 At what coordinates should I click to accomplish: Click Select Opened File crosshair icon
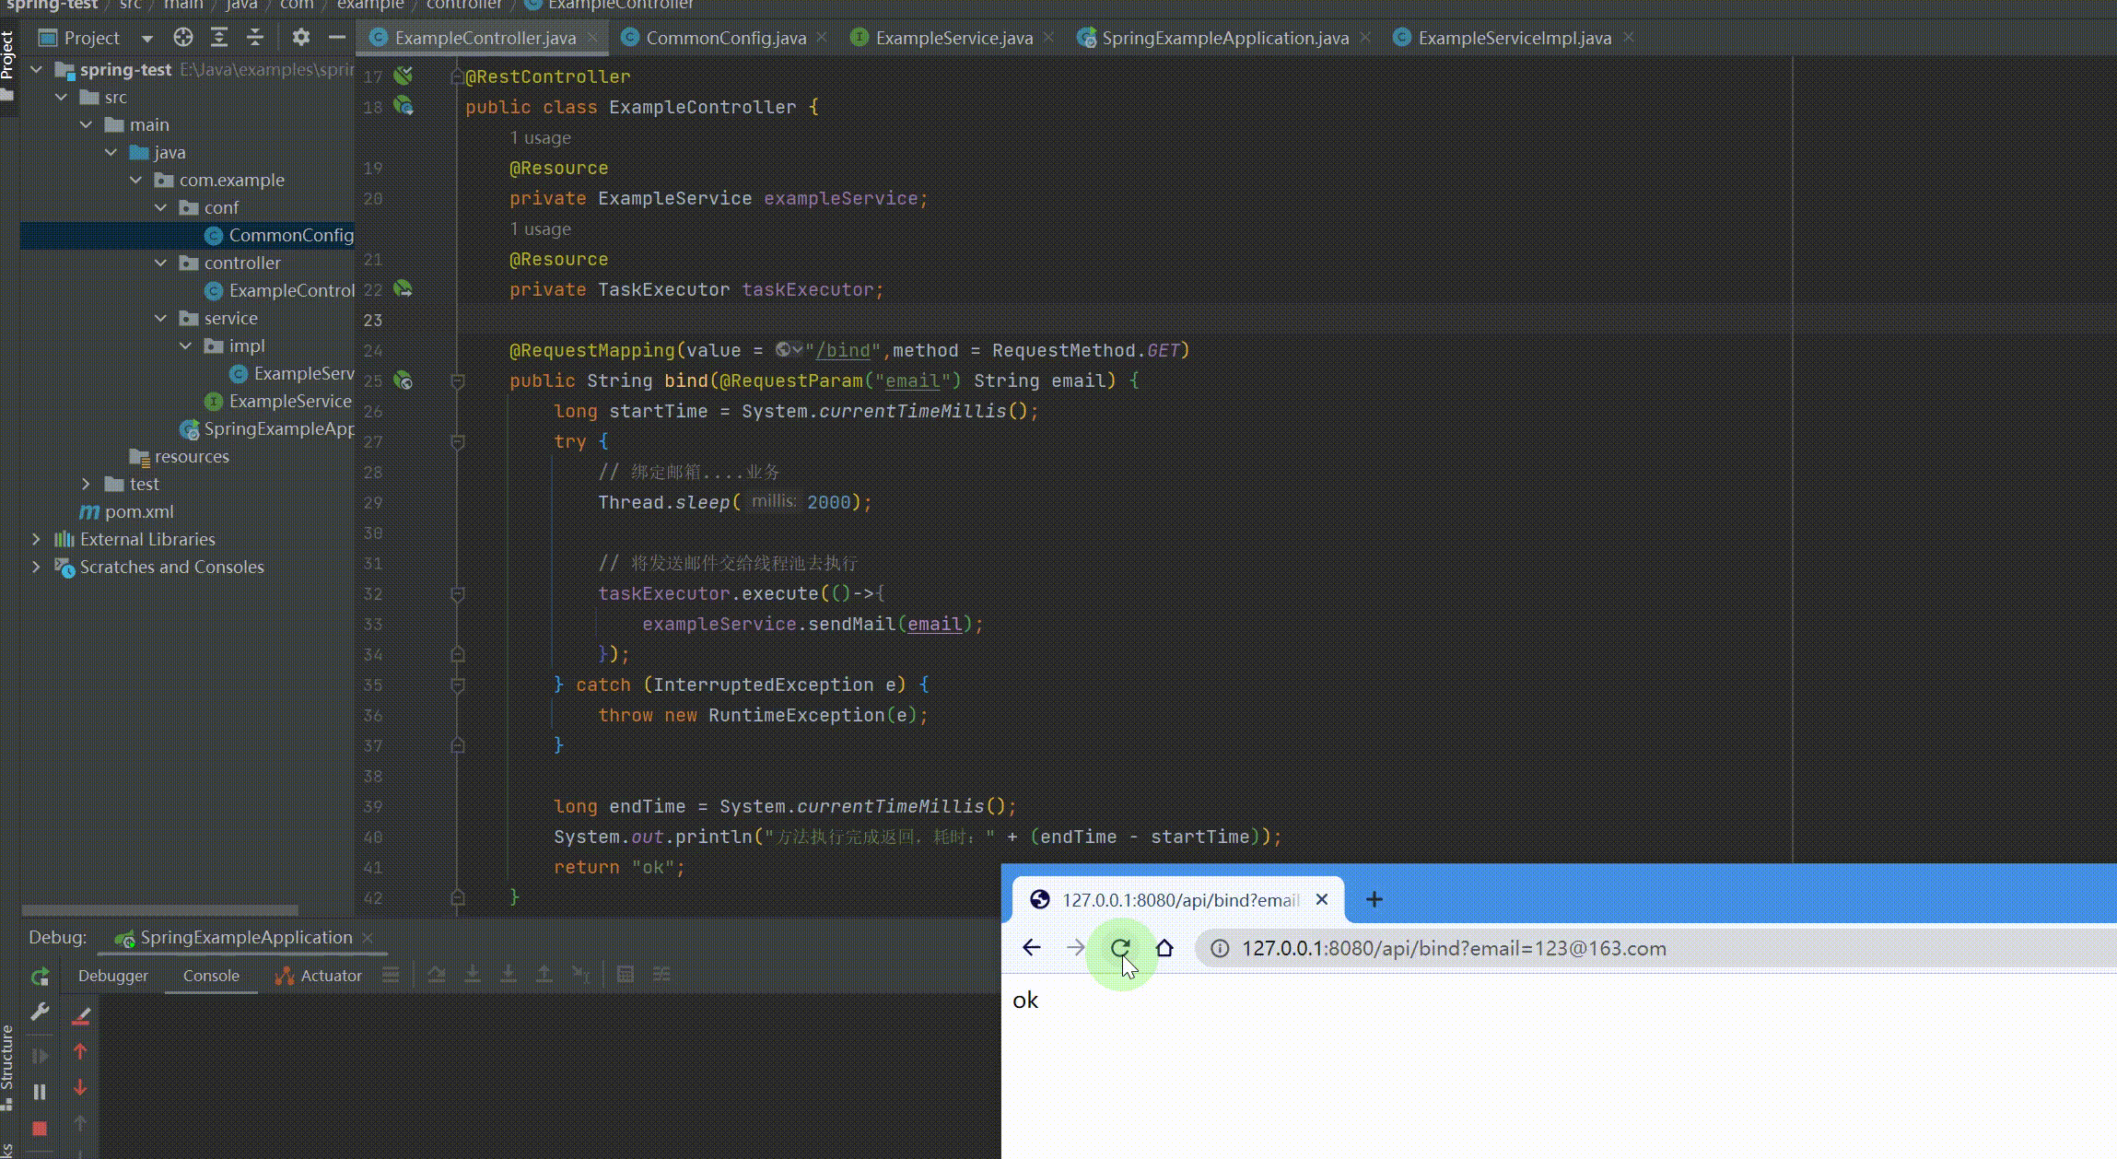[183, 38]
